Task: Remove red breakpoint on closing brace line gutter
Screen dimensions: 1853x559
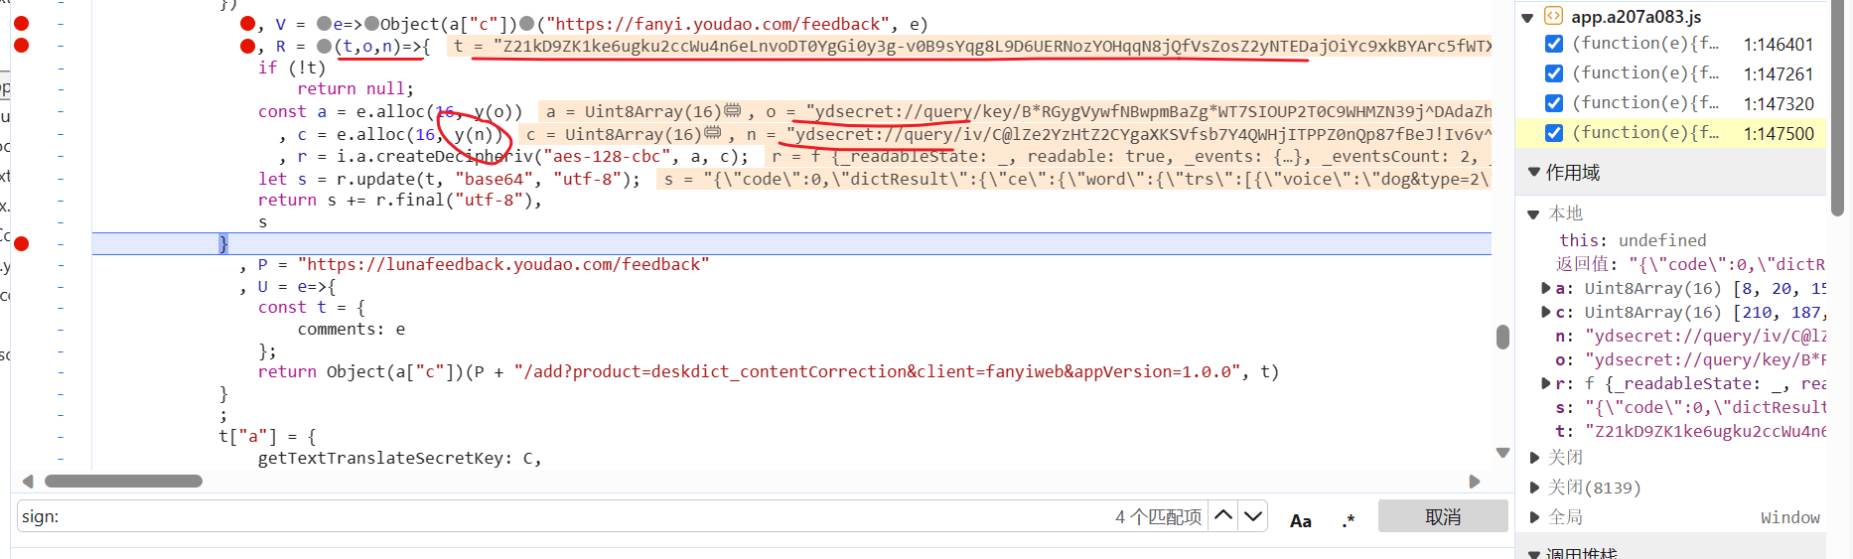Action: (x=22, y=243)
